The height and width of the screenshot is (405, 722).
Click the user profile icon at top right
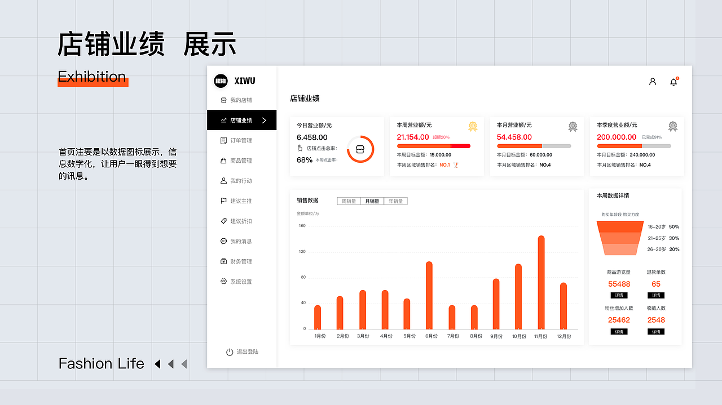click(x=653, y=81)
